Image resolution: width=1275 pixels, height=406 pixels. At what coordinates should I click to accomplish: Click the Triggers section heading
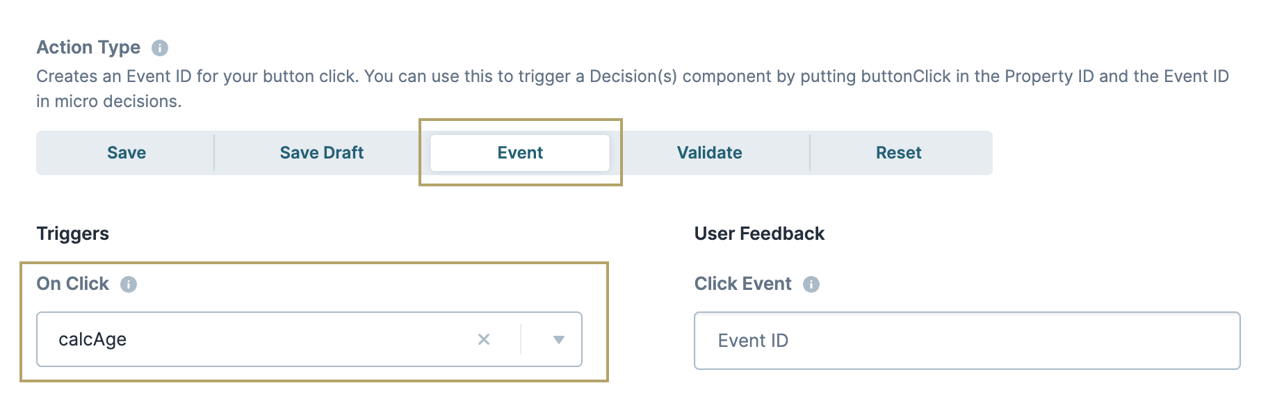pos(73,234)
